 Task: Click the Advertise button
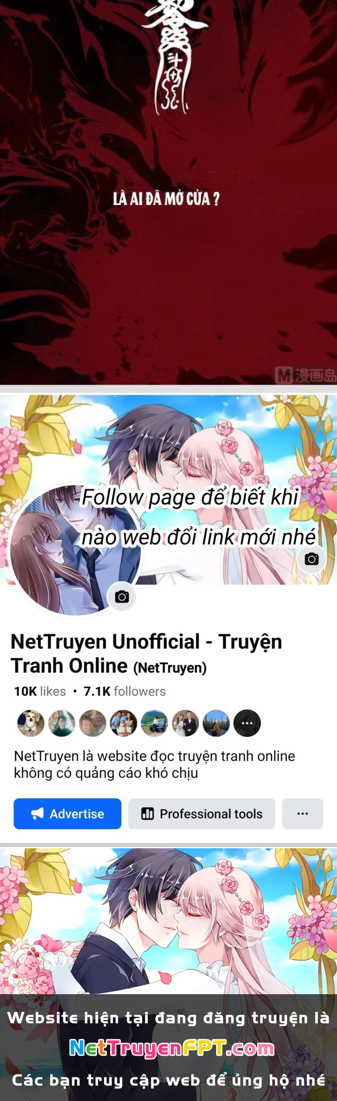coord(67,814)
